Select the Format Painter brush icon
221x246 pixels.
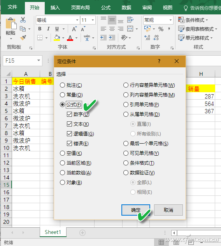tap(23, 38)
